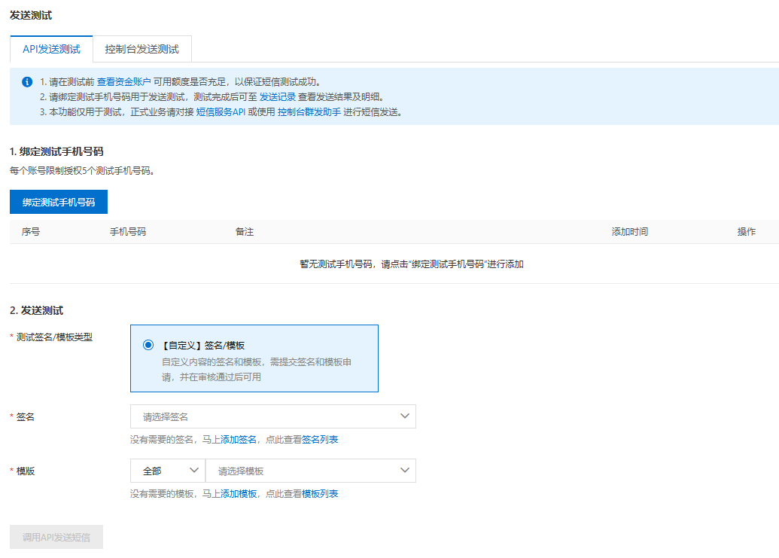View the 模板列表 link

[x=320, y=493]
